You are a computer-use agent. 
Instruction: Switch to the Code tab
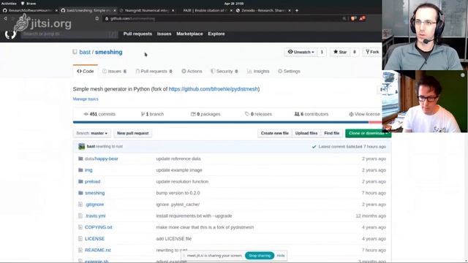[86, 72]
